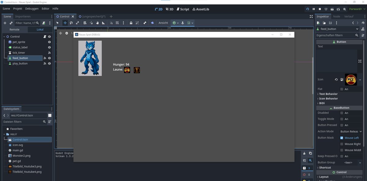
Task: Click the lock selected node icon
Action: tap(131, 23)
